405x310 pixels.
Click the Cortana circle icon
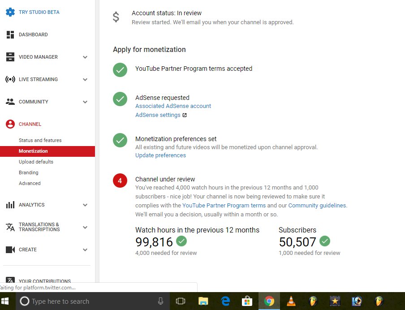click(x=25, y=301)
